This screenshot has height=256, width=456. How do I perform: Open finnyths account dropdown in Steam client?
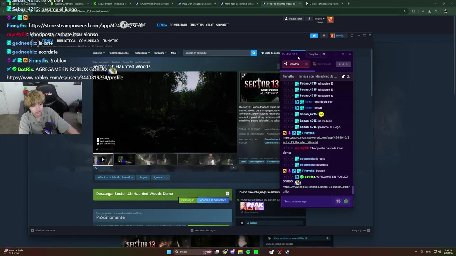pyautogui.click(x=338, y=36)
